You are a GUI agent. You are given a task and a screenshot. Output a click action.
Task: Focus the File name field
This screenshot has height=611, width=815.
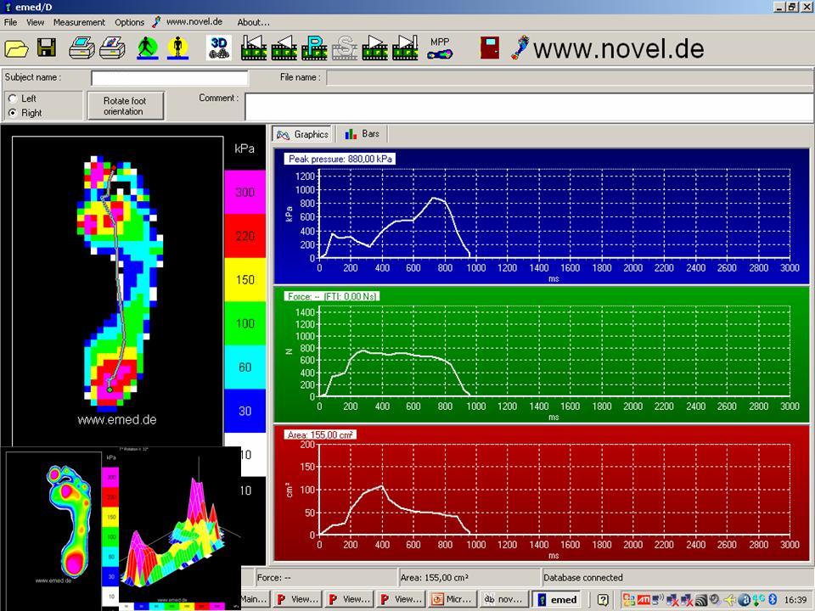[x=569, y=78]
